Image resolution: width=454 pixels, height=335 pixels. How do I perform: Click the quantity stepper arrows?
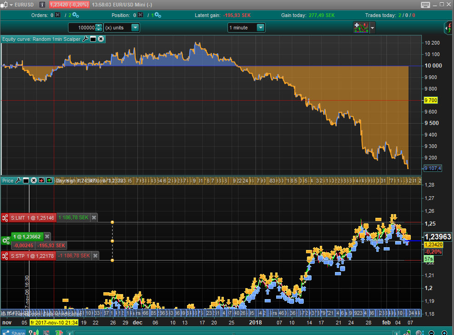[x=98, y=28]
